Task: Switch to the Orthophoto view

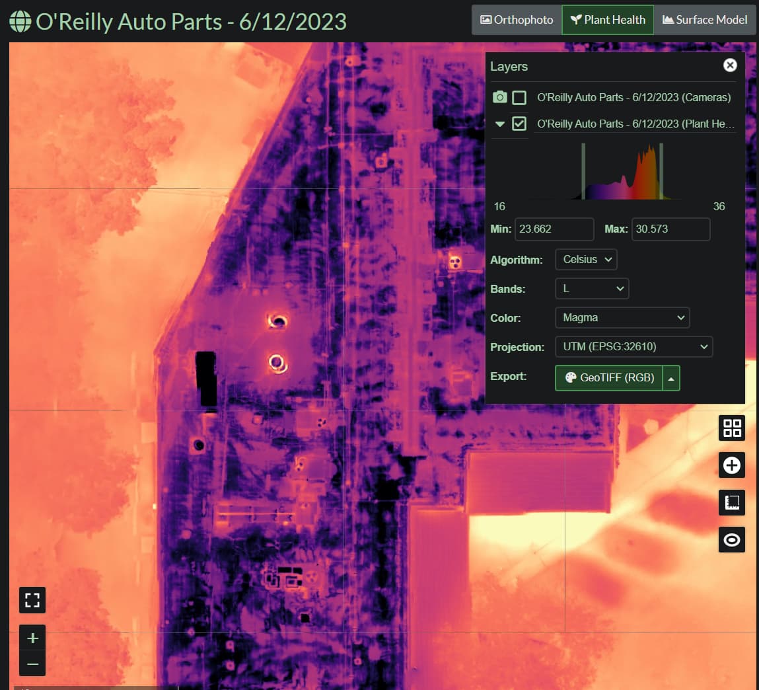Action: point(516,19)
